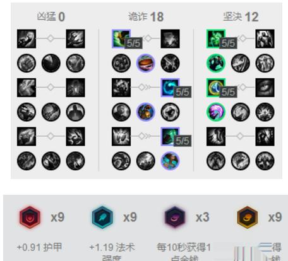Select the Fury mastery at top-left of 凶猛 tree

pos(27,38)
